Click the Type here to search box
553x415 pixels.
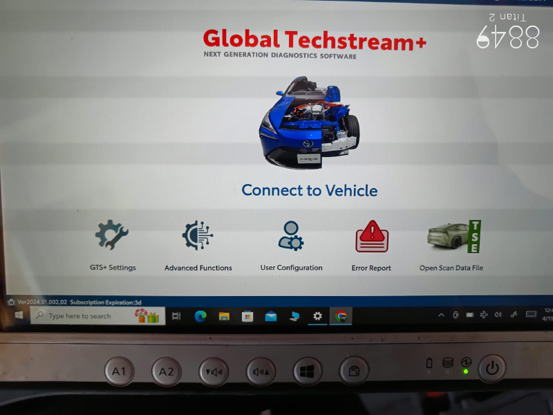pos(97,315)
